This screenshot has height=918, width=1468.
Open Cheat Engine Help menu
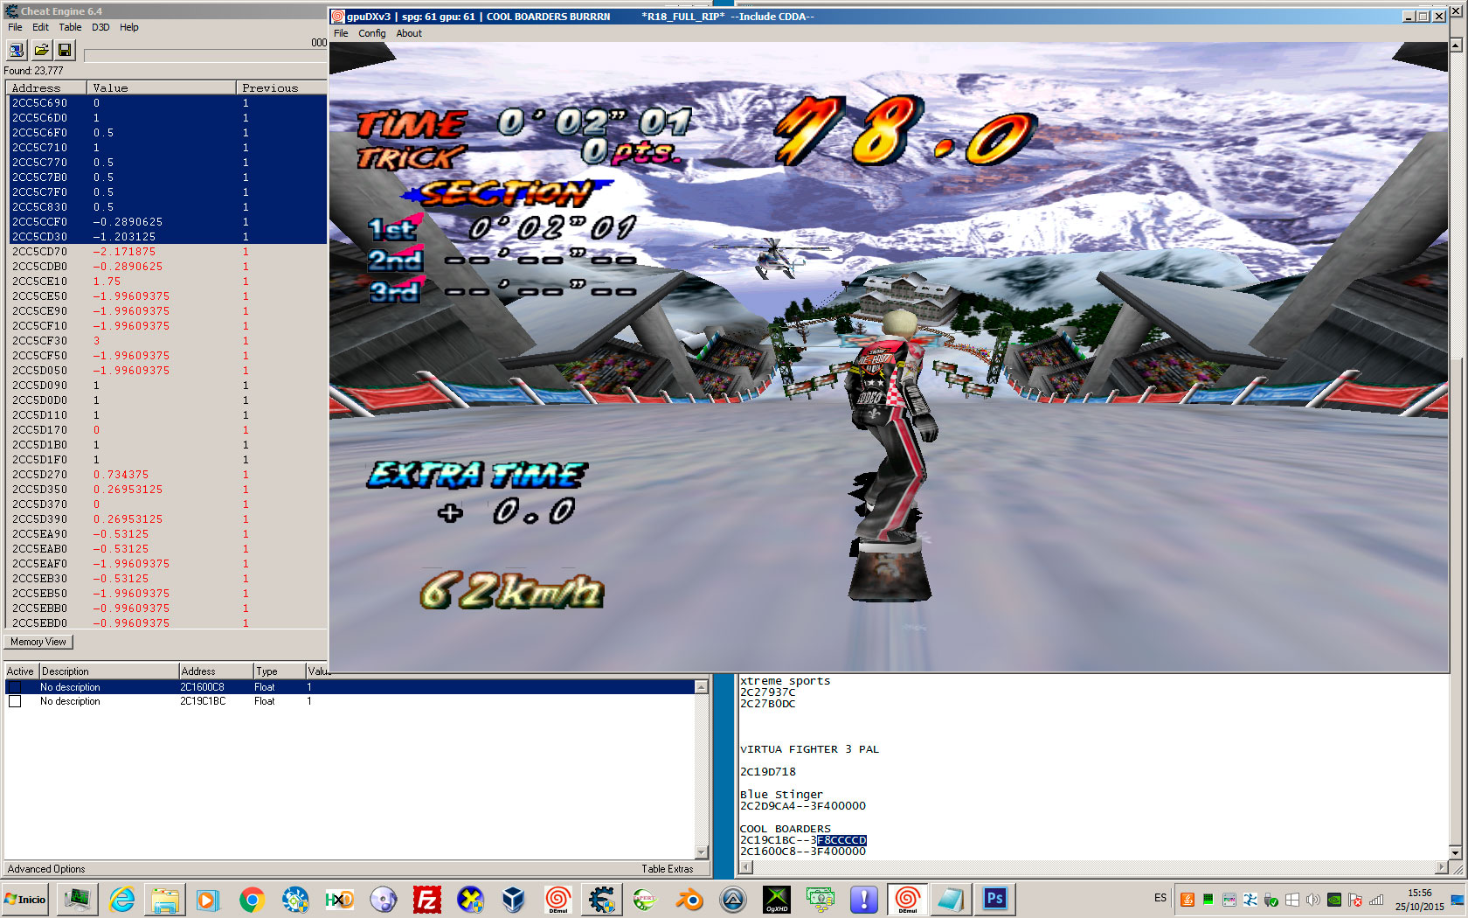129,27
